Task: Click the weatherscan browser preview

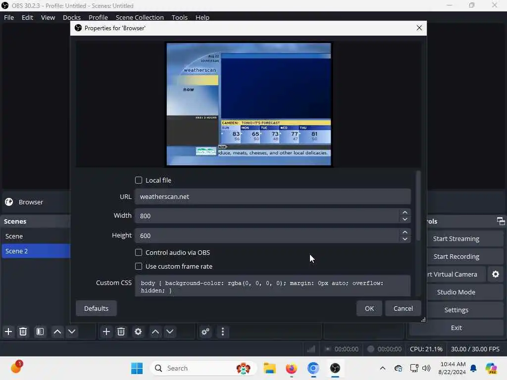Action: [x=249, y=104]
